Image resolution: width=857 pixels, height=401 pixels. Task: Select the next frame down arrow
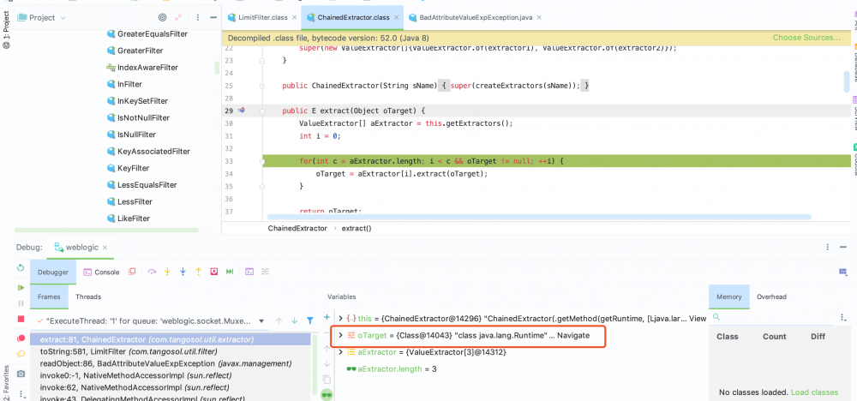click(x=294, y=320)
